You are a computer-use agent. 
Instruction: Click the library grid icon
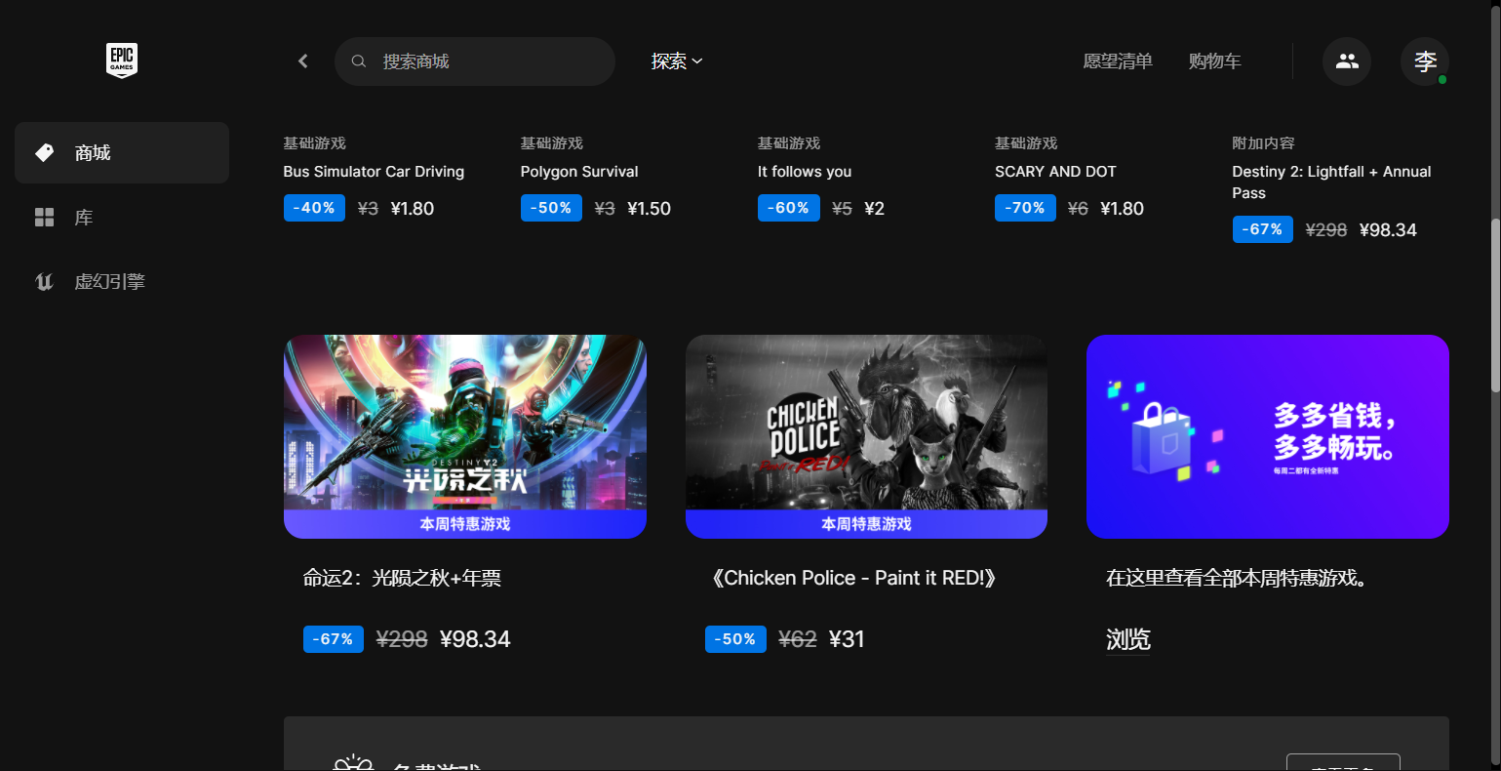pos(45,217)
